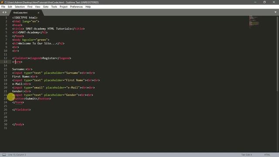Open the Find menu

pyautogui.click(x=30, y=7)
